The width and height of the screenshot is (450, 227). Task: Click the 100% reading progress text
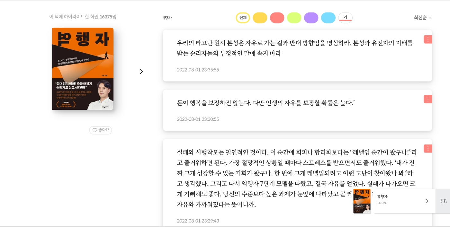(382, 203)
